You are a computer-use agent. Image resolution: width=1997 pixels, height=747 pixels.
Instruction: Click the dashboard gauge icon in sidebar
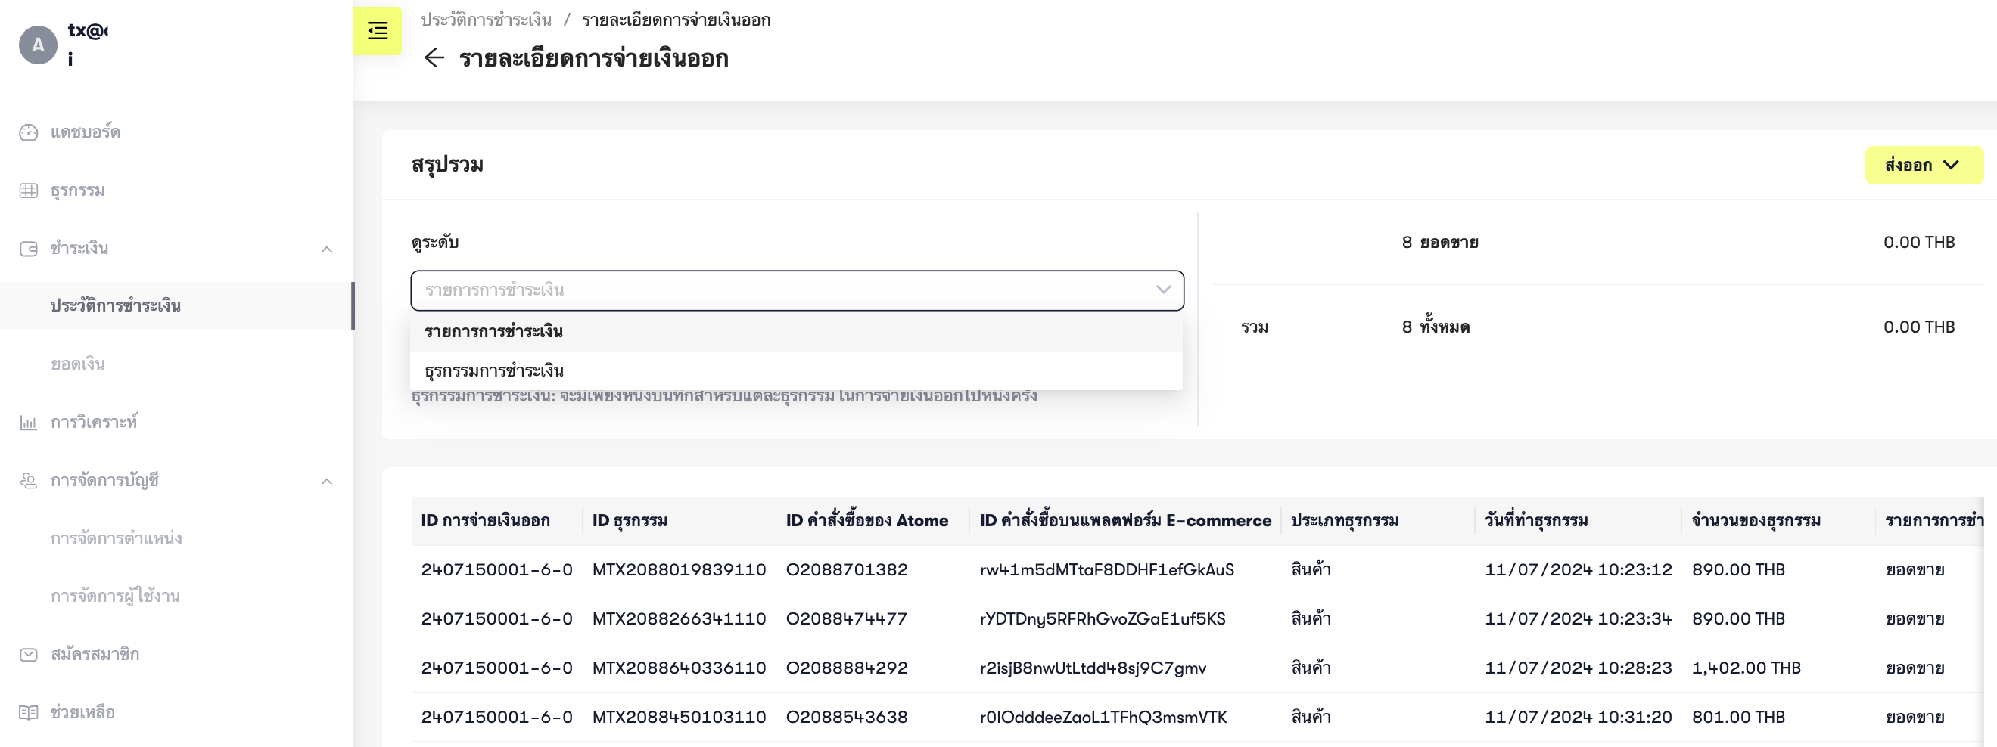[x=29, y=132]
